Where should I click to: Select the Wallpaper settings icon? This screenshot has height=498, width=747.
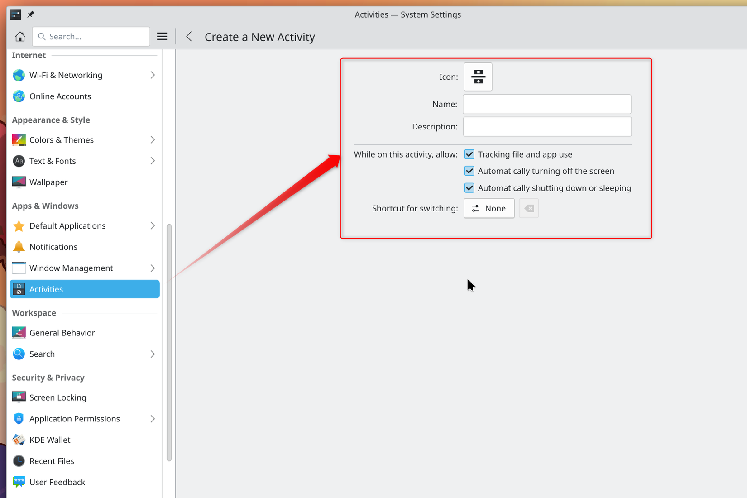click(x=19, y=182)
